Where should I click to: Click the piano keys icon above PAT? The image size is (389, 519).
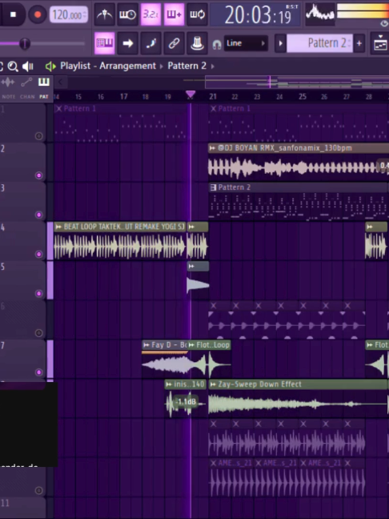44,82
